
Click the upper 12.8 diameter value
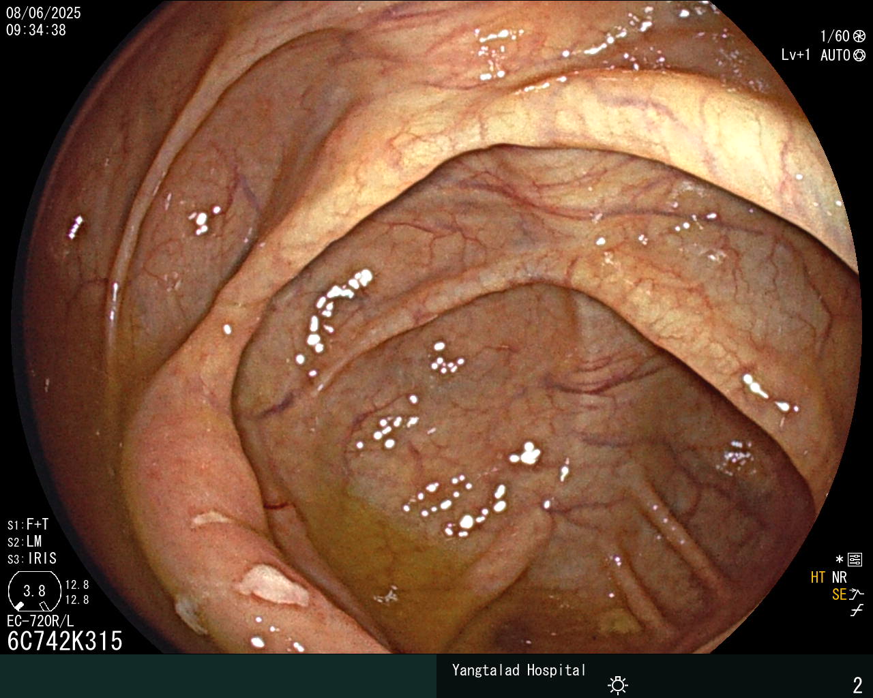click(x=77, y=585)
